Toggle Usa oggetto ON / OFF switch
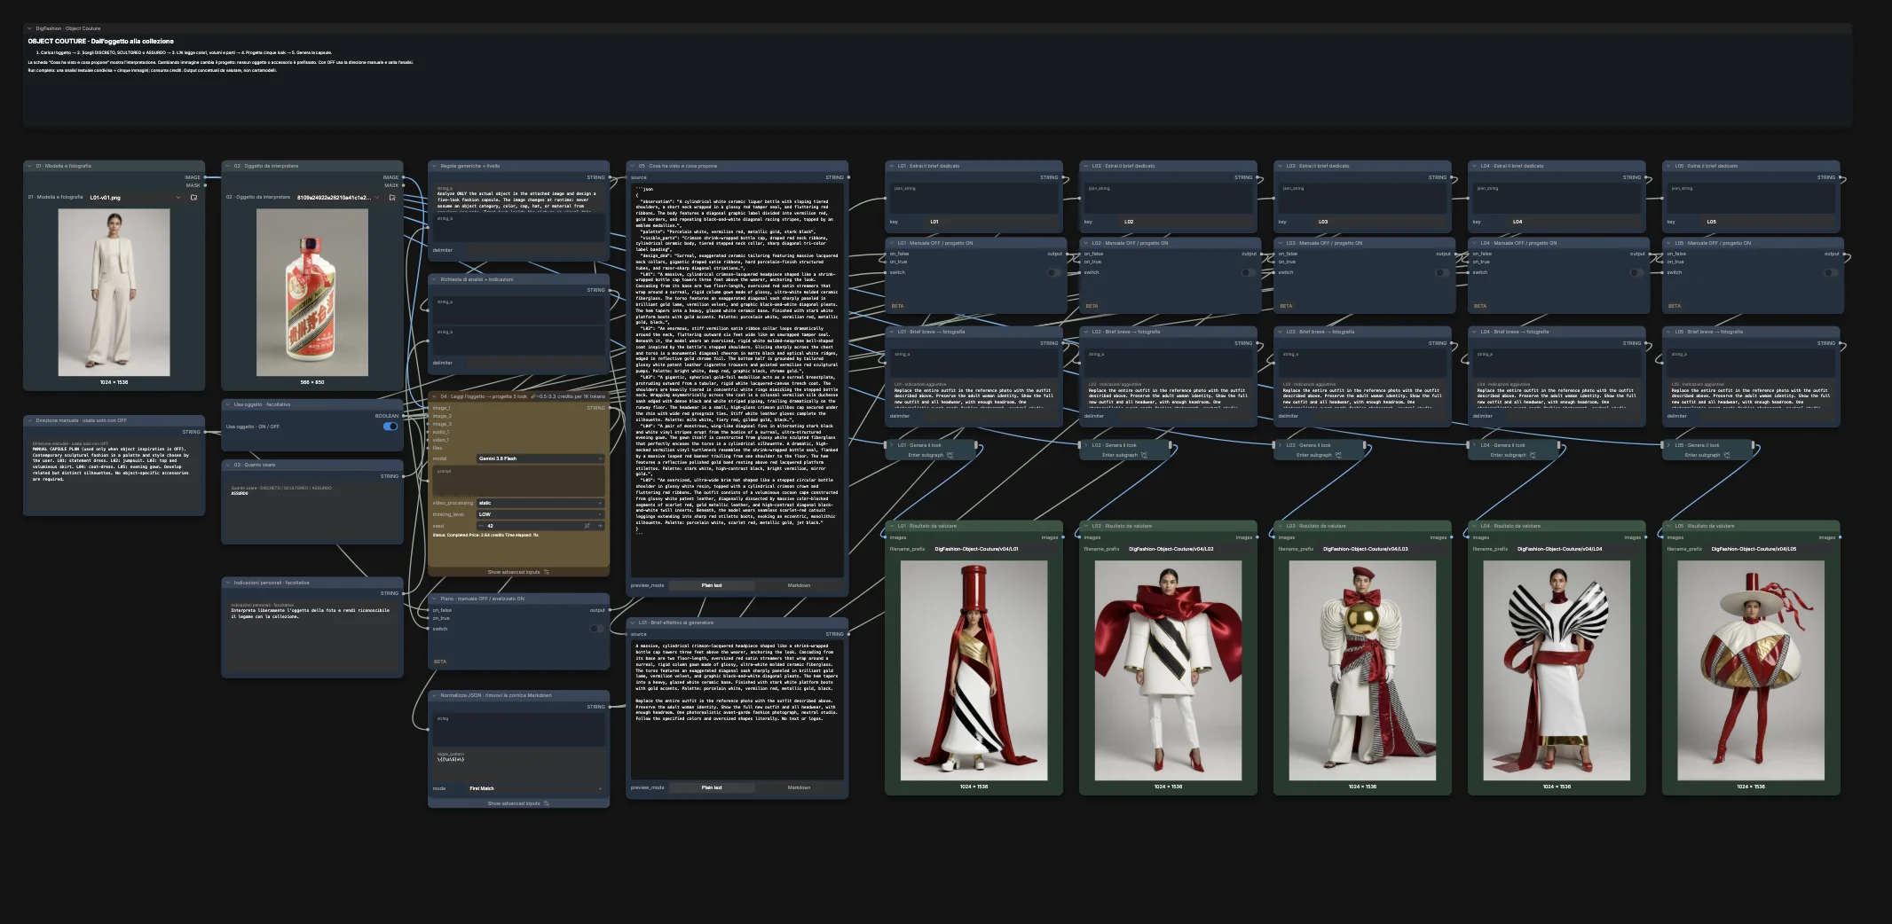Viewport: 1892px width, 924px height. (390, 427)
